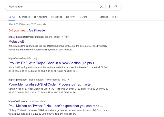Switch to the Images tab
Viewport: 164px width, 117px height.
click(x=24, y=17)
